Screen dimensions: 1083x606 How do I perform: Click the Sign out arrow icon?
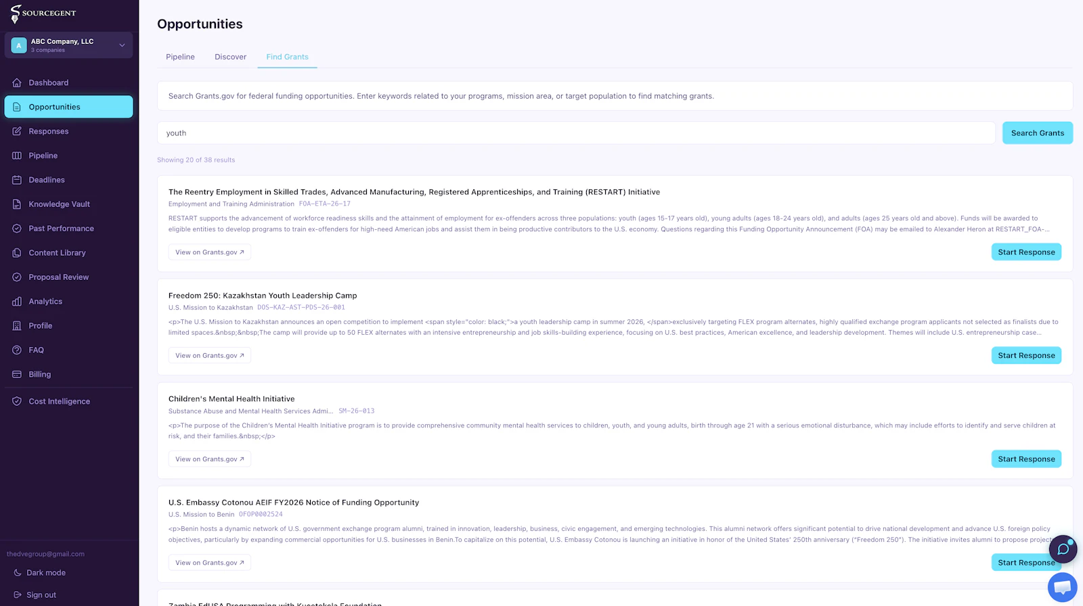18,595
